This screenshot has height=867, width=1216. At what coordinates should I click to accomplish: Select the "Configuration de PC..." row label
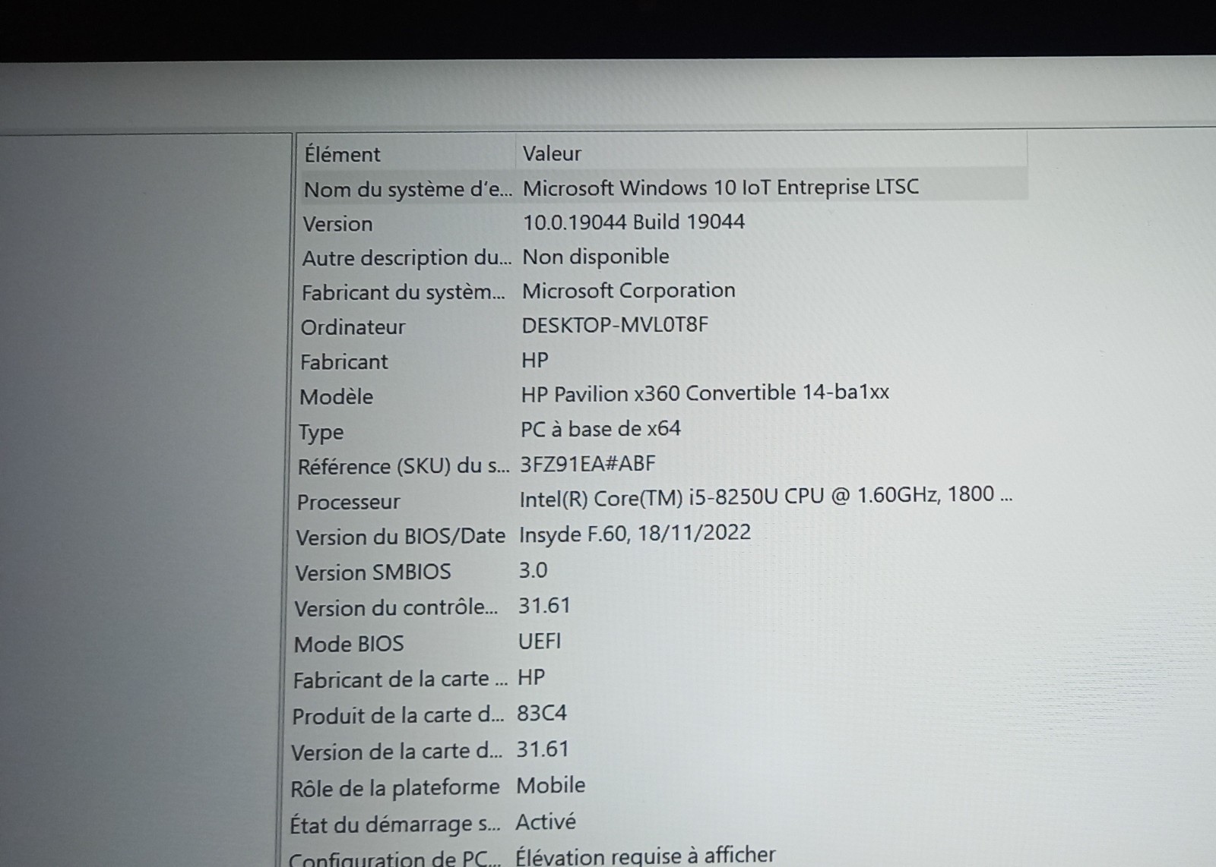point(395,859)
